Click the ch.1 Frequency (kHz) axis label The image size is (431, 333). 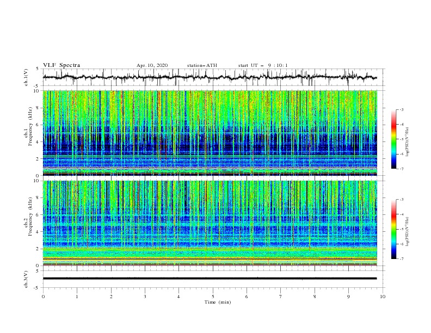click(28, 126)
